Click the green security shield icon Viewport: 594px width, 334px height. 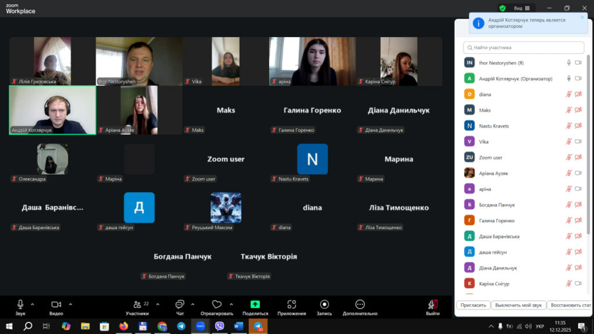[x=502, y=8]
